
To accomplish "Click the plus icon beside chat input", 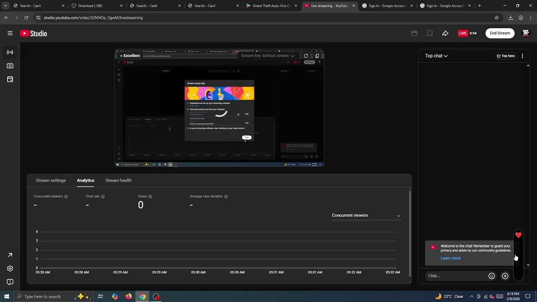I will click(x=505, y=276).
